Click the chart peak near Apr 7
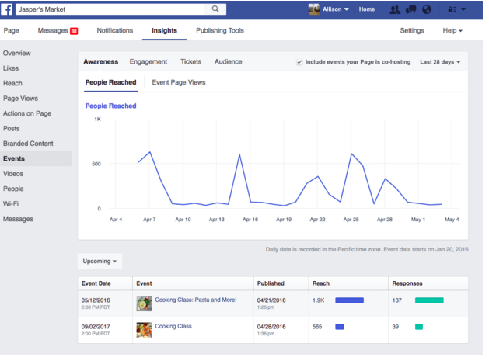The image size is (489, 364). (x=150, y=152)
